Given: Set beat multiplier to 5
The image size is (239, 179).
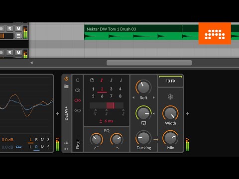Looking at the screenshot, I should click(93, 96).
